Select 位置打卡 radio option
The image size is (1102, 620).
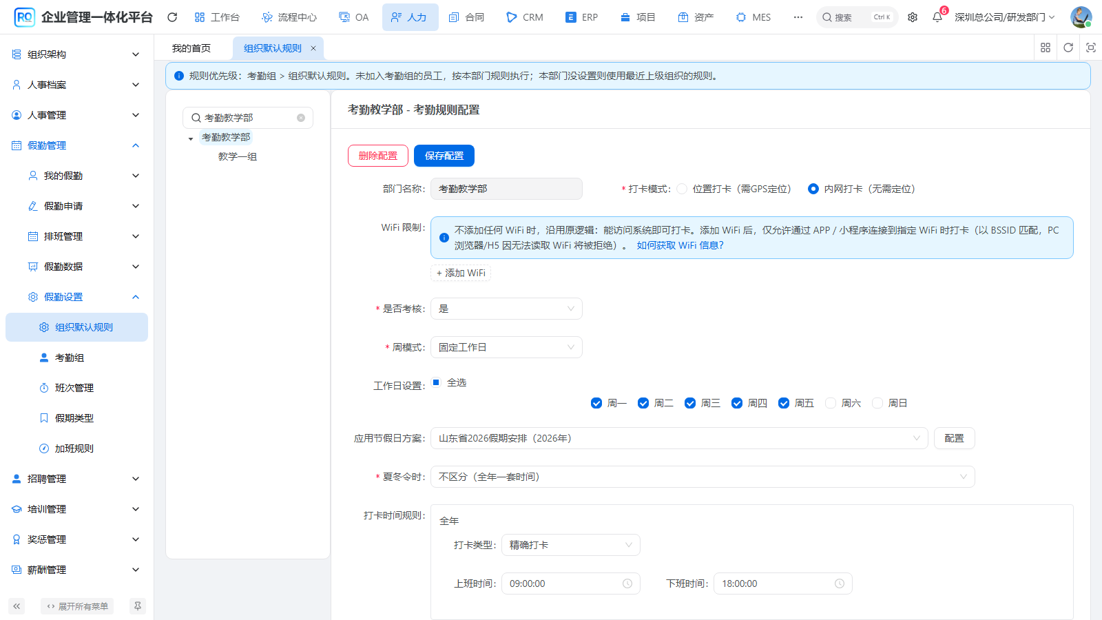pos(682,189)
